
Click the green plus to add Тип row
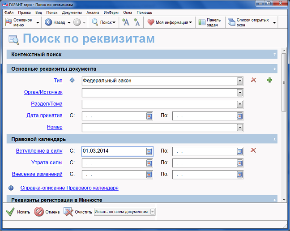(269, 80)
